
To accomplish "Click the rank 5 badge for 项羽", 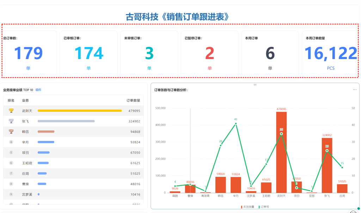I will point(11,153).
